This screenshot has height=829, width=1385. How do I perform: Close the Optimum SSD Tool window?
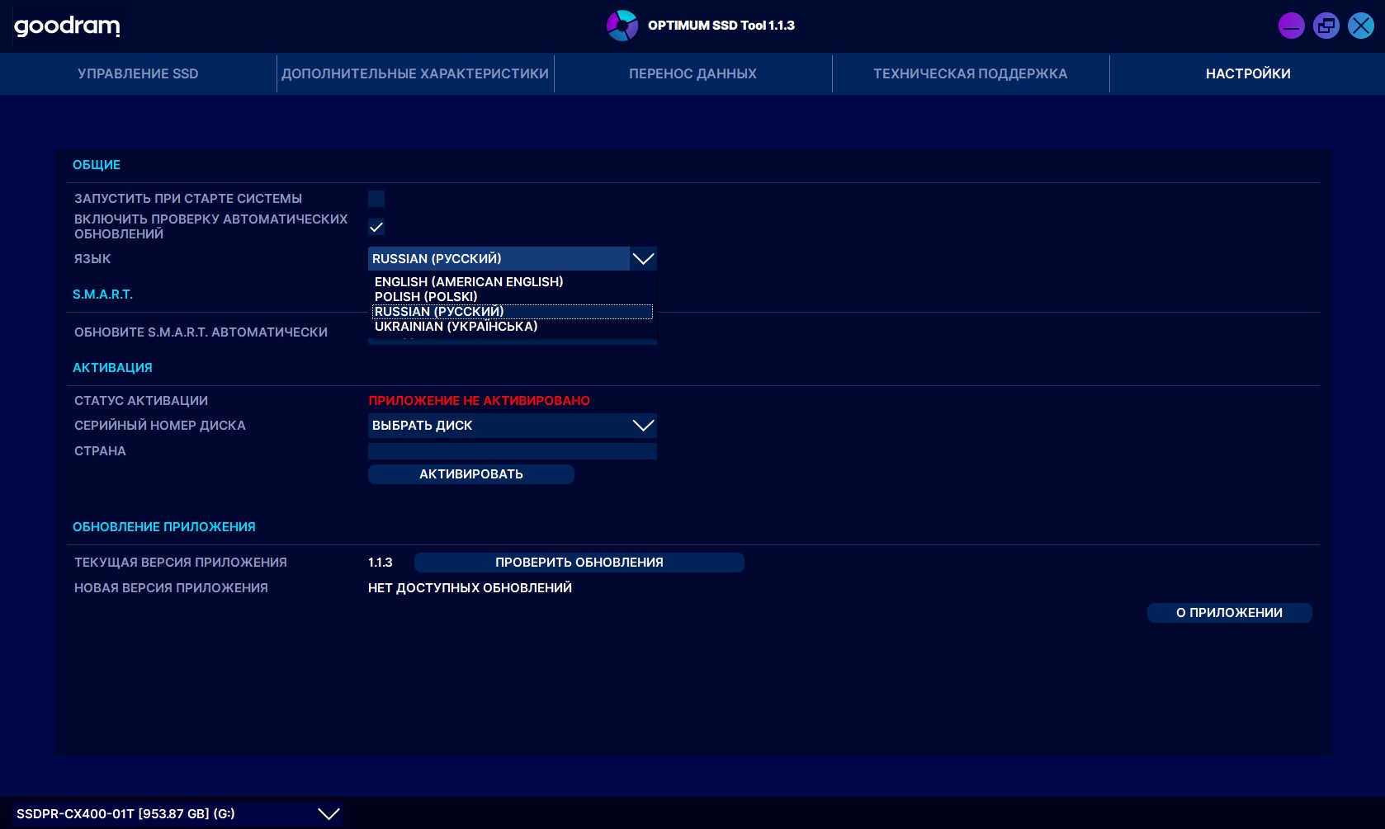pyautogui.click(x=1361, y=26)
